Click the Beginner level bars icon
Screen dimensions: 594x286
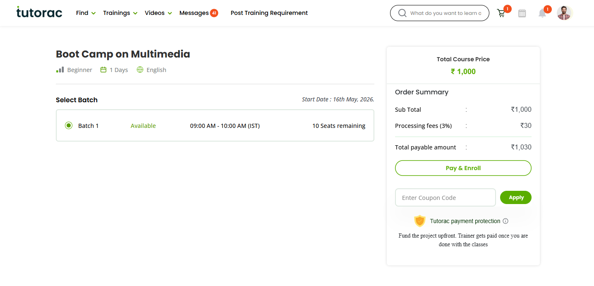click(x=60, y=70)
